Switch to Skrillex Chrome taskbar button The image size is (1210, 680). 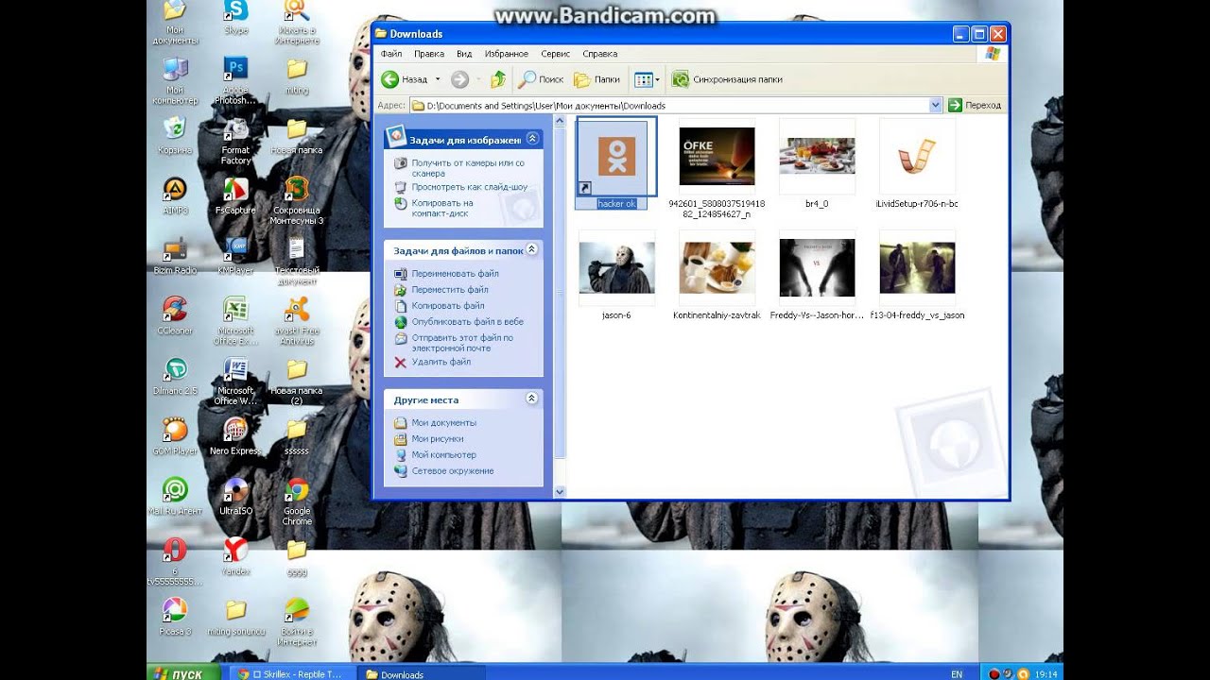[292, 674]
